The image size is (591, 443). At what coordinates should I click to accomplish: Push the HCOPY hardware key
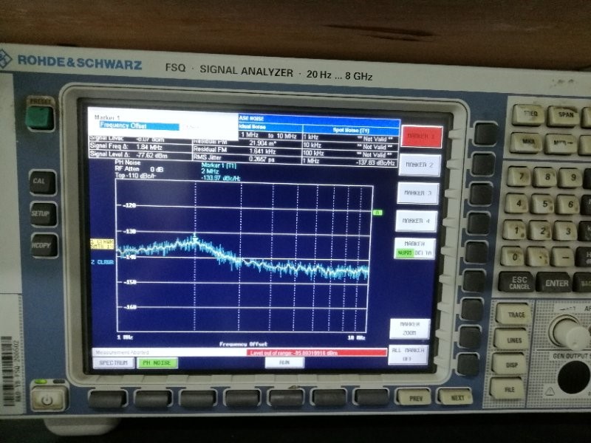tap(44, 246)
